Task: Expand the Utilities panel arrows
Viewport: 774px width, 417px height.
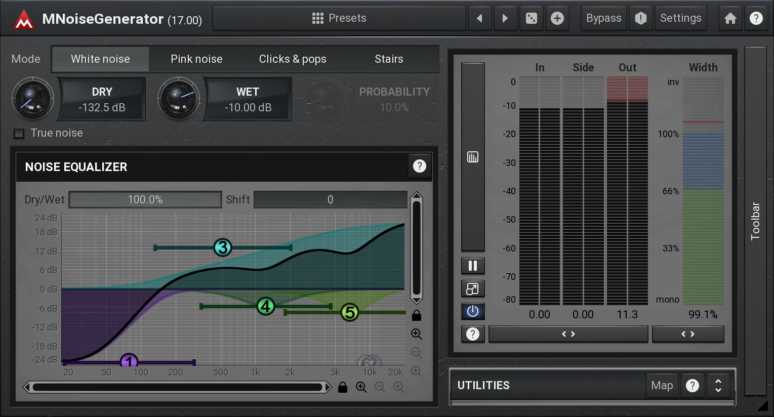Action: coord(718,386)
